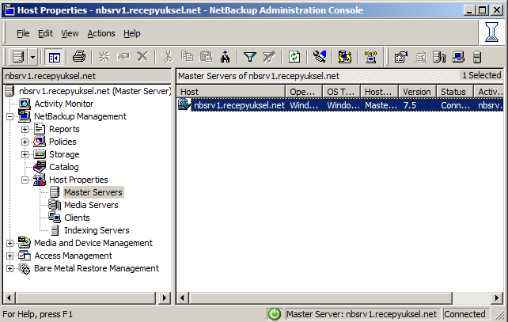Click the tree pane horizontal scrollbar right arrow

(x=165, y=297)
